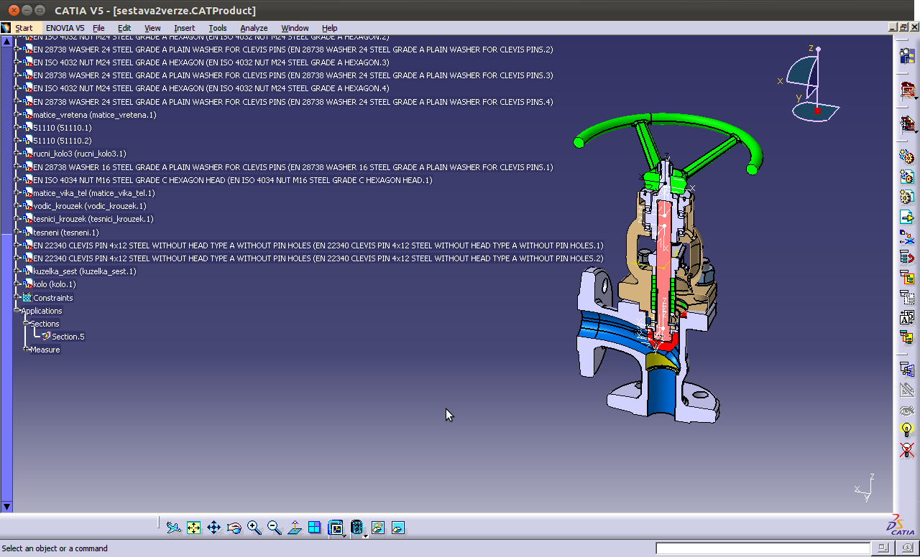Select the Rotate view tool
This screenshot has width=920, height=557.
click(234, 528)
